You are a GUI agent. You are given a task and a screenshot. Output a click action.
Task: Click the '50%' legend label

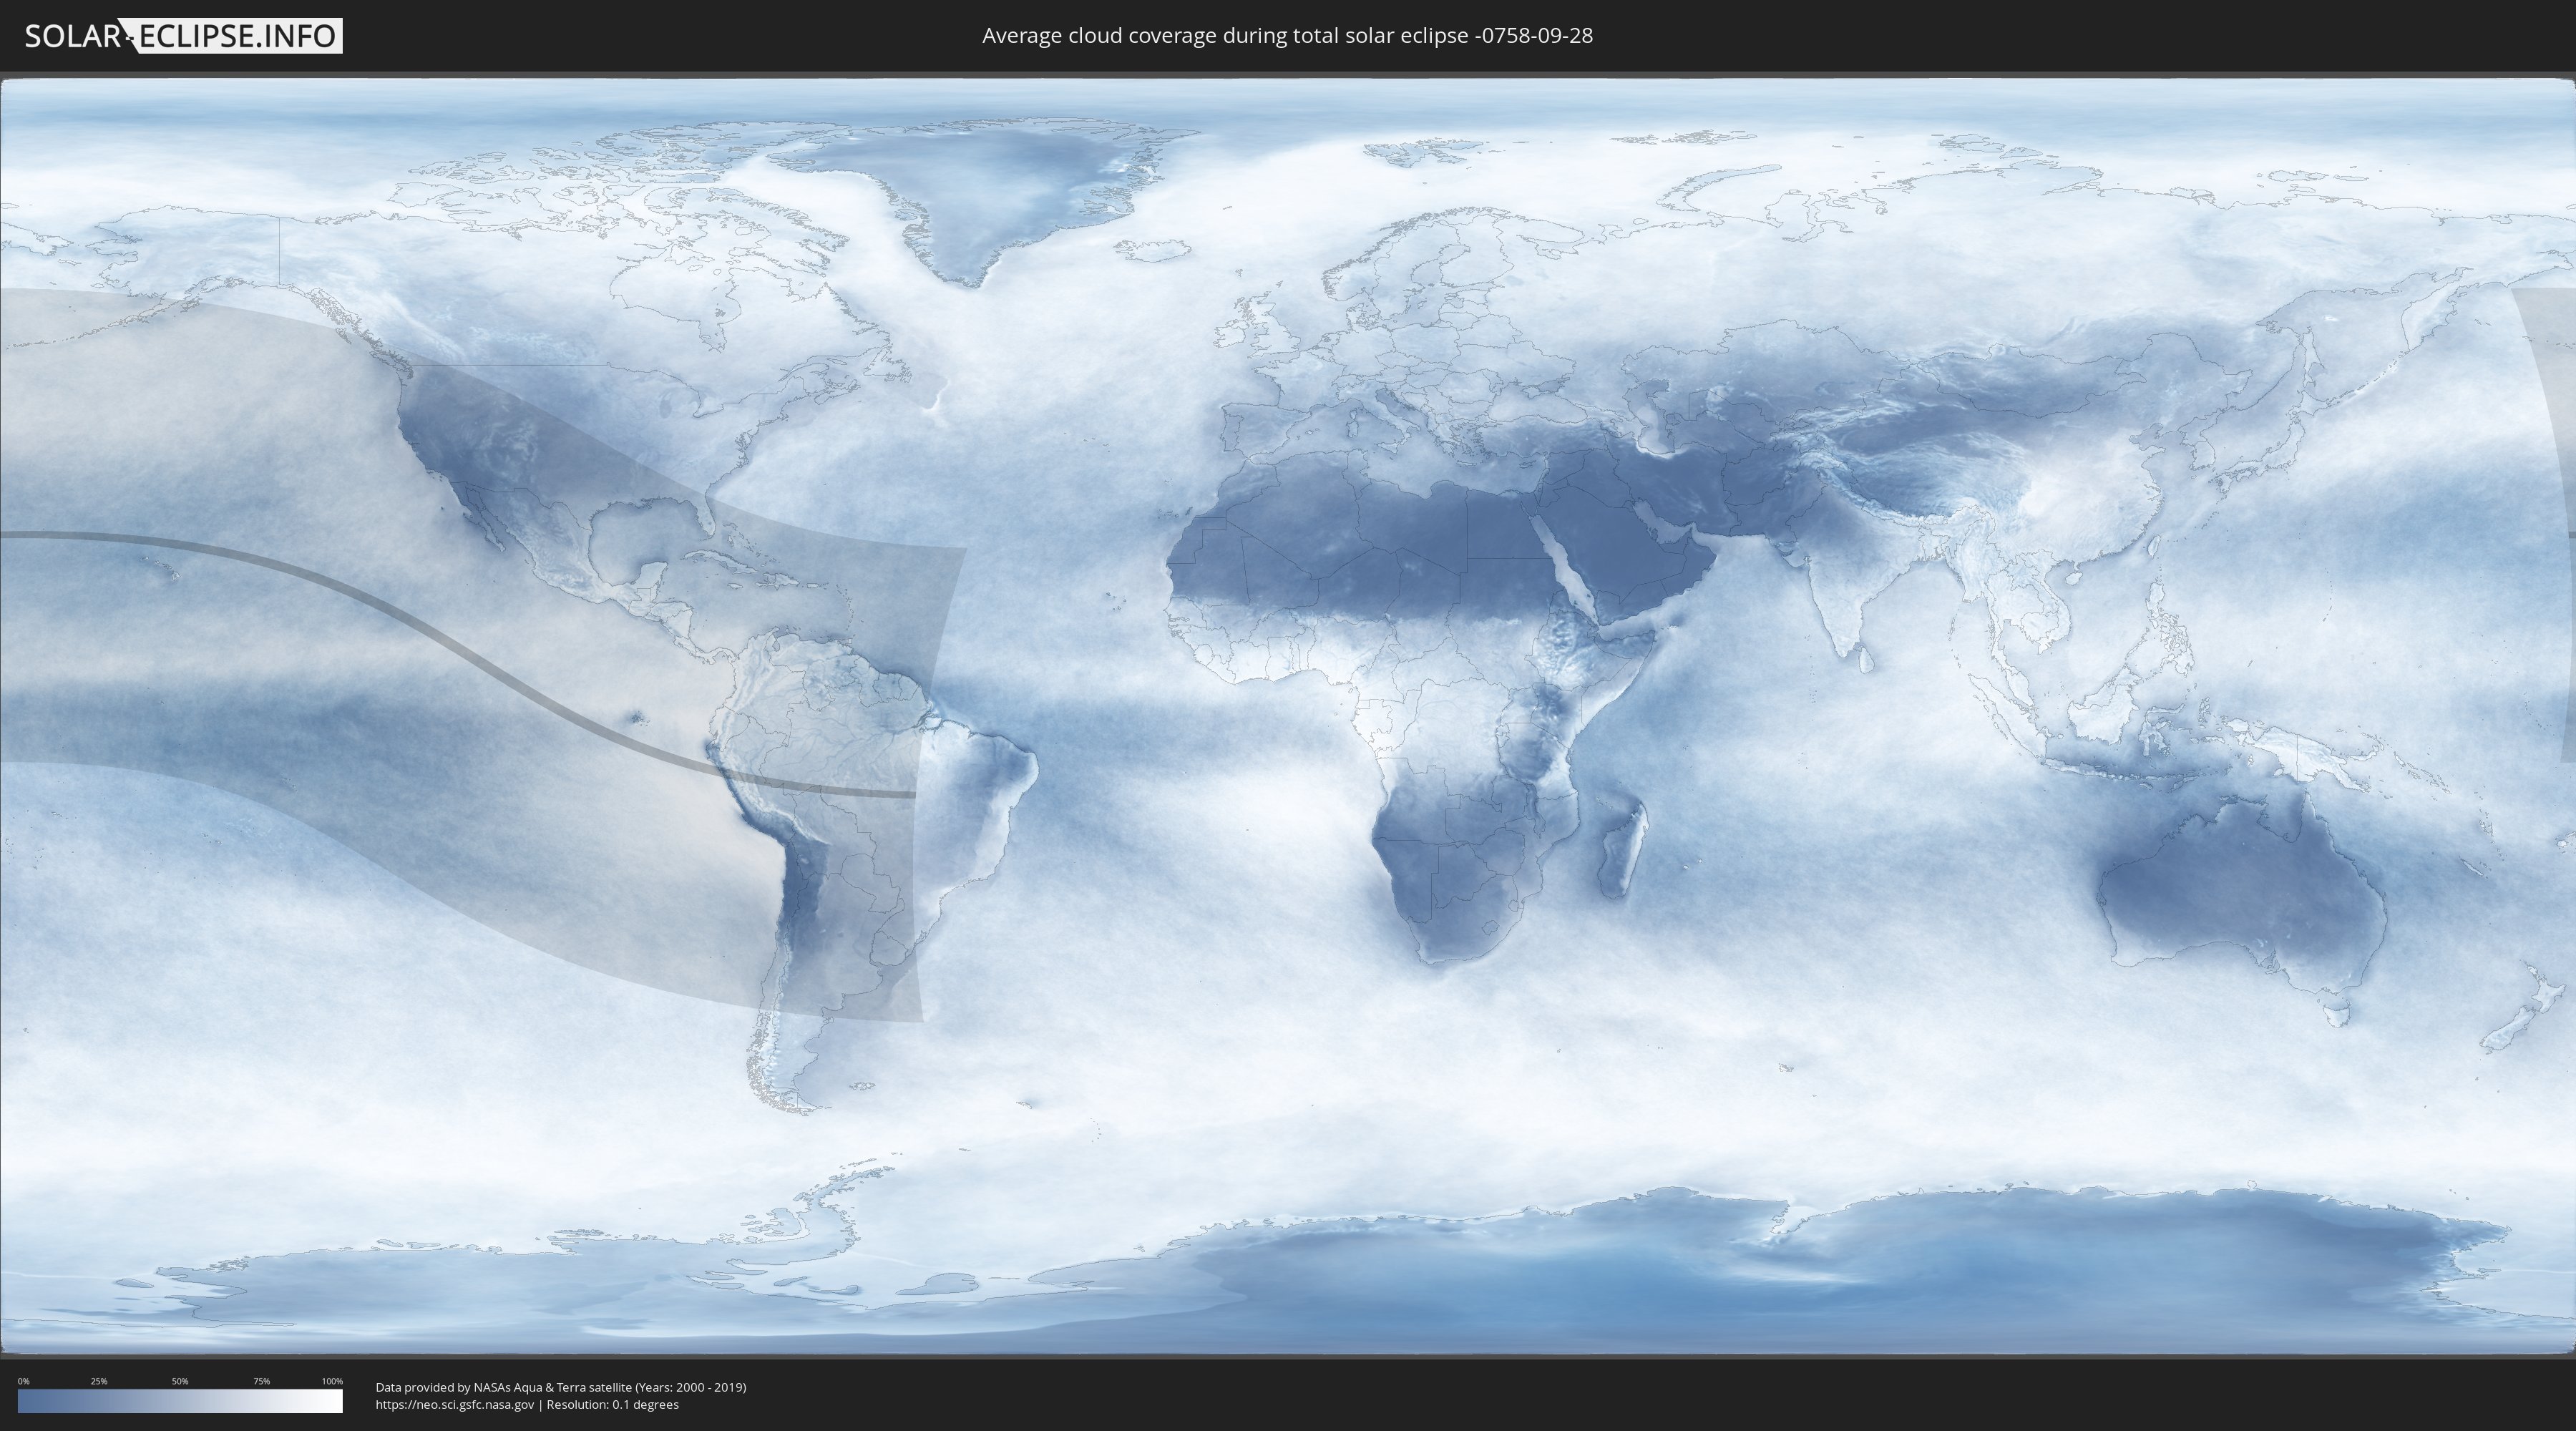pos(180,1381)
